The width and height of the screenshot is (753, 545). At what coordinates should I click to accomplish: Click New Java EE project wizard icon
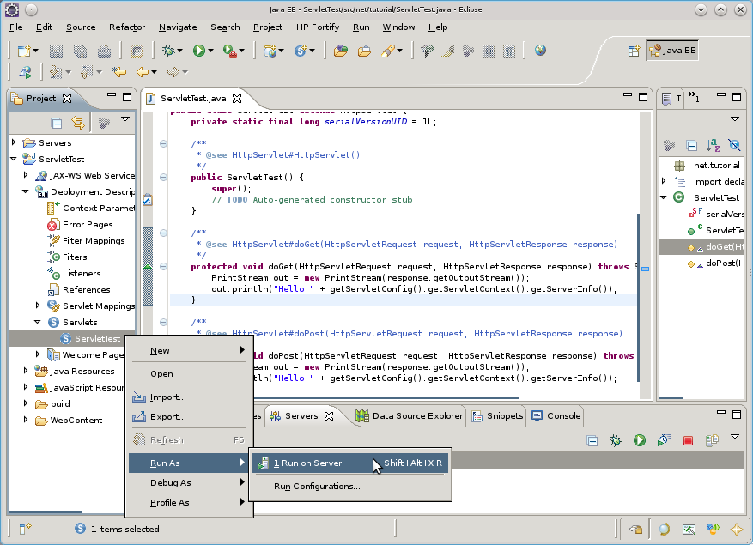click(x=270, y=51)
